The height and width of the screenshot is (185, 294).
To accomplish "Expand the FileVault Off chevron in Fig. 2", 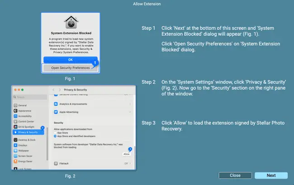I will click(x=130, y=163).
